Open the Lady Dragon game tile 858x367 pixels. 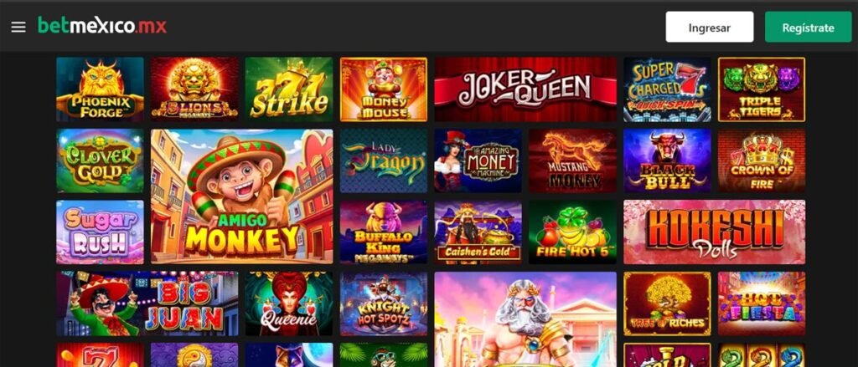[x=384, y=161]
